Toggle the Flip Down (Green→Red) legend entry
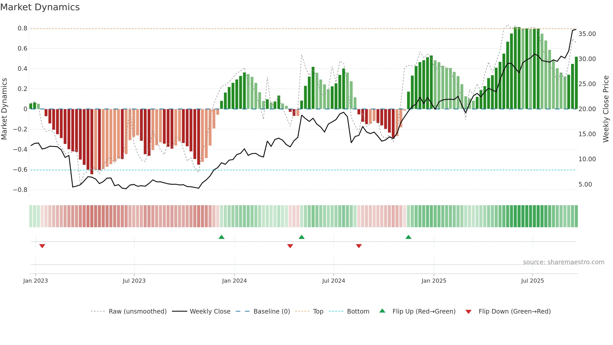This screenshot has height=345, width=613. tap(508, 311)
